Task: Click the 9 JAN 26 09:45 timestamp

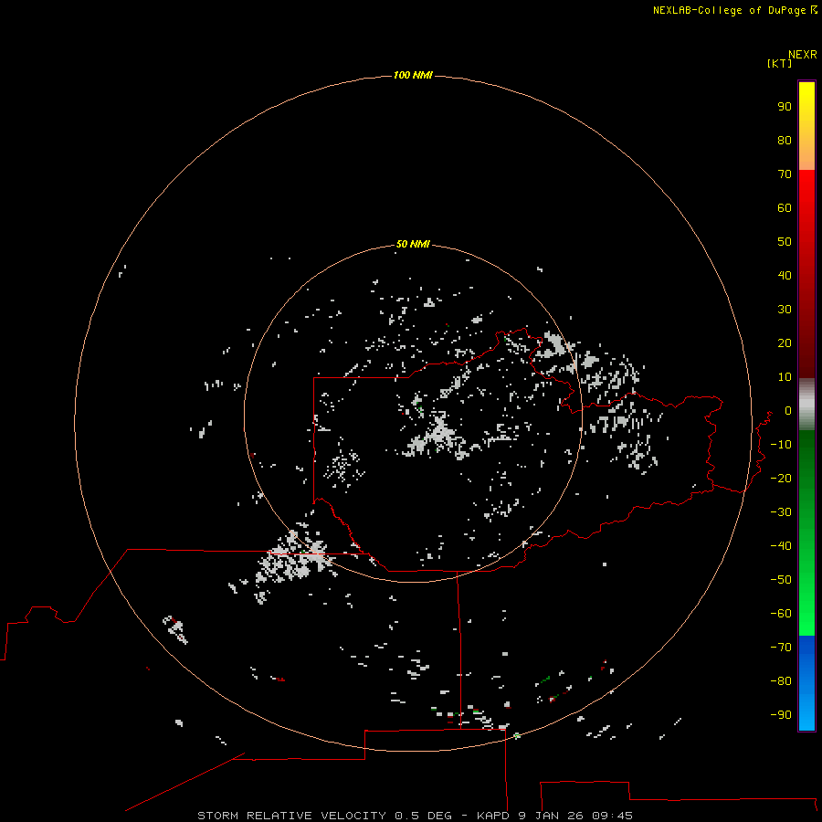Action: pos(574,816)
